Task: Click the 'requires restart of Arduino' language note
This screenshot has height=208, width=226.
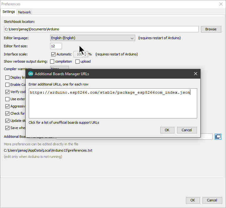Action: (159, 38)
